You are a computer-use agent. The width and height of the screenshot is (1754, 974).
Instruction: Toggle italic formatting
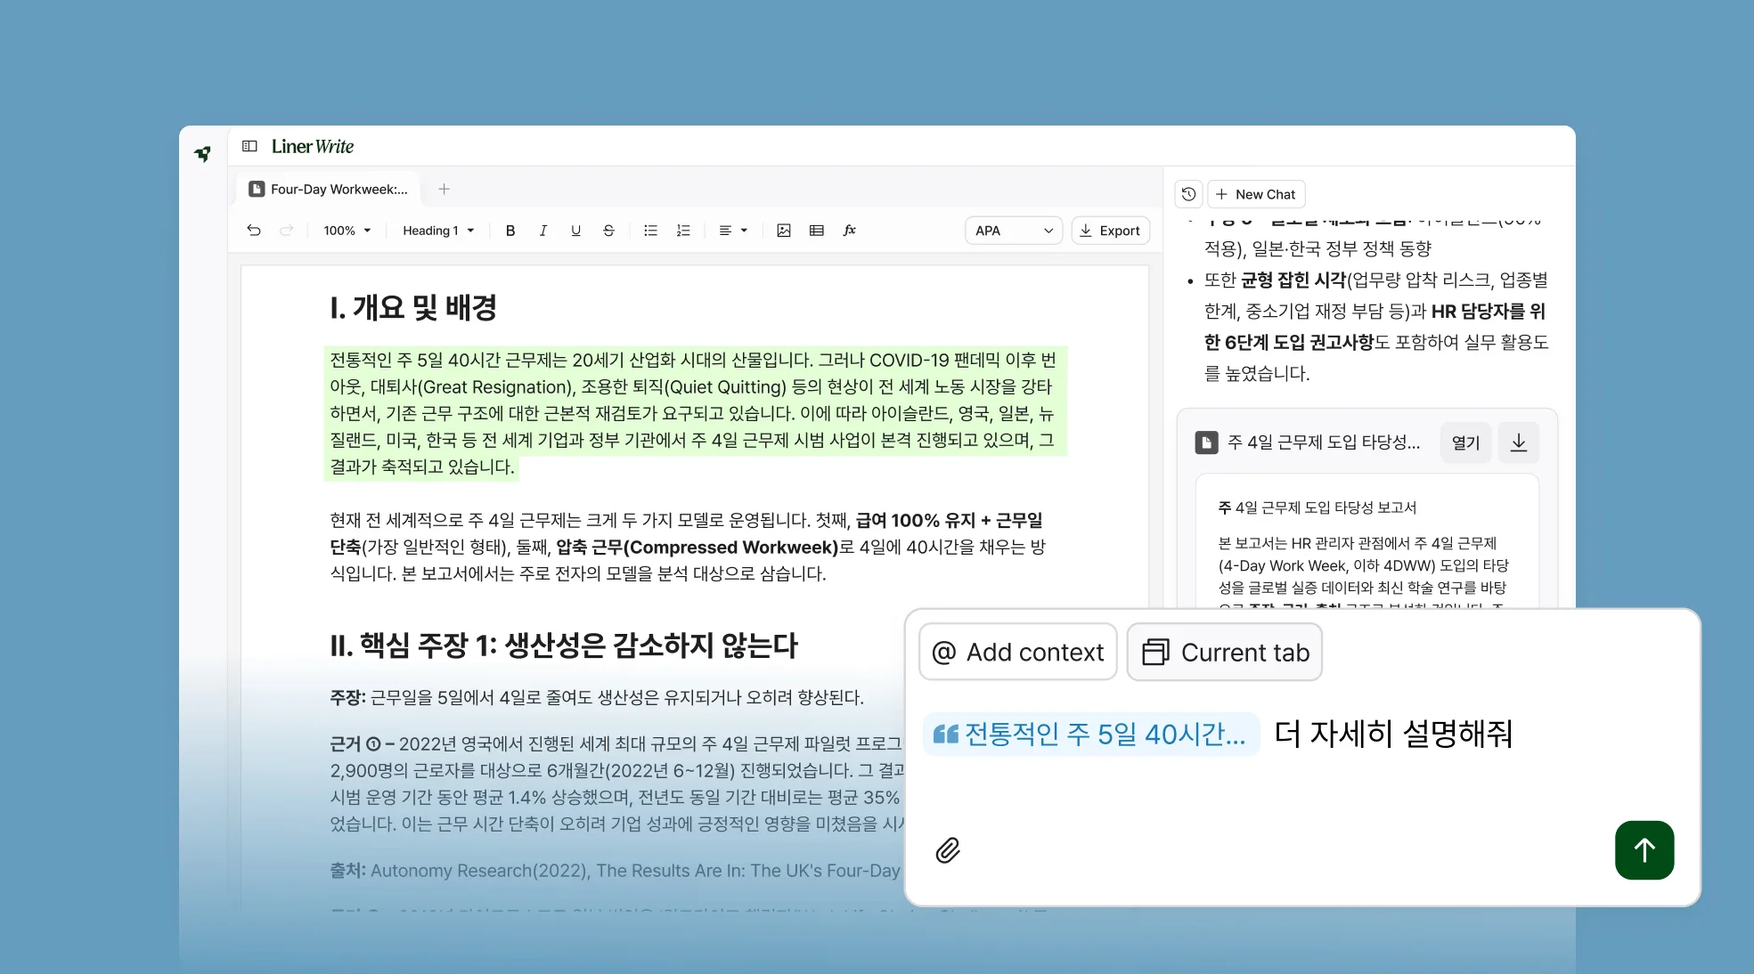[x=543, y=231]
